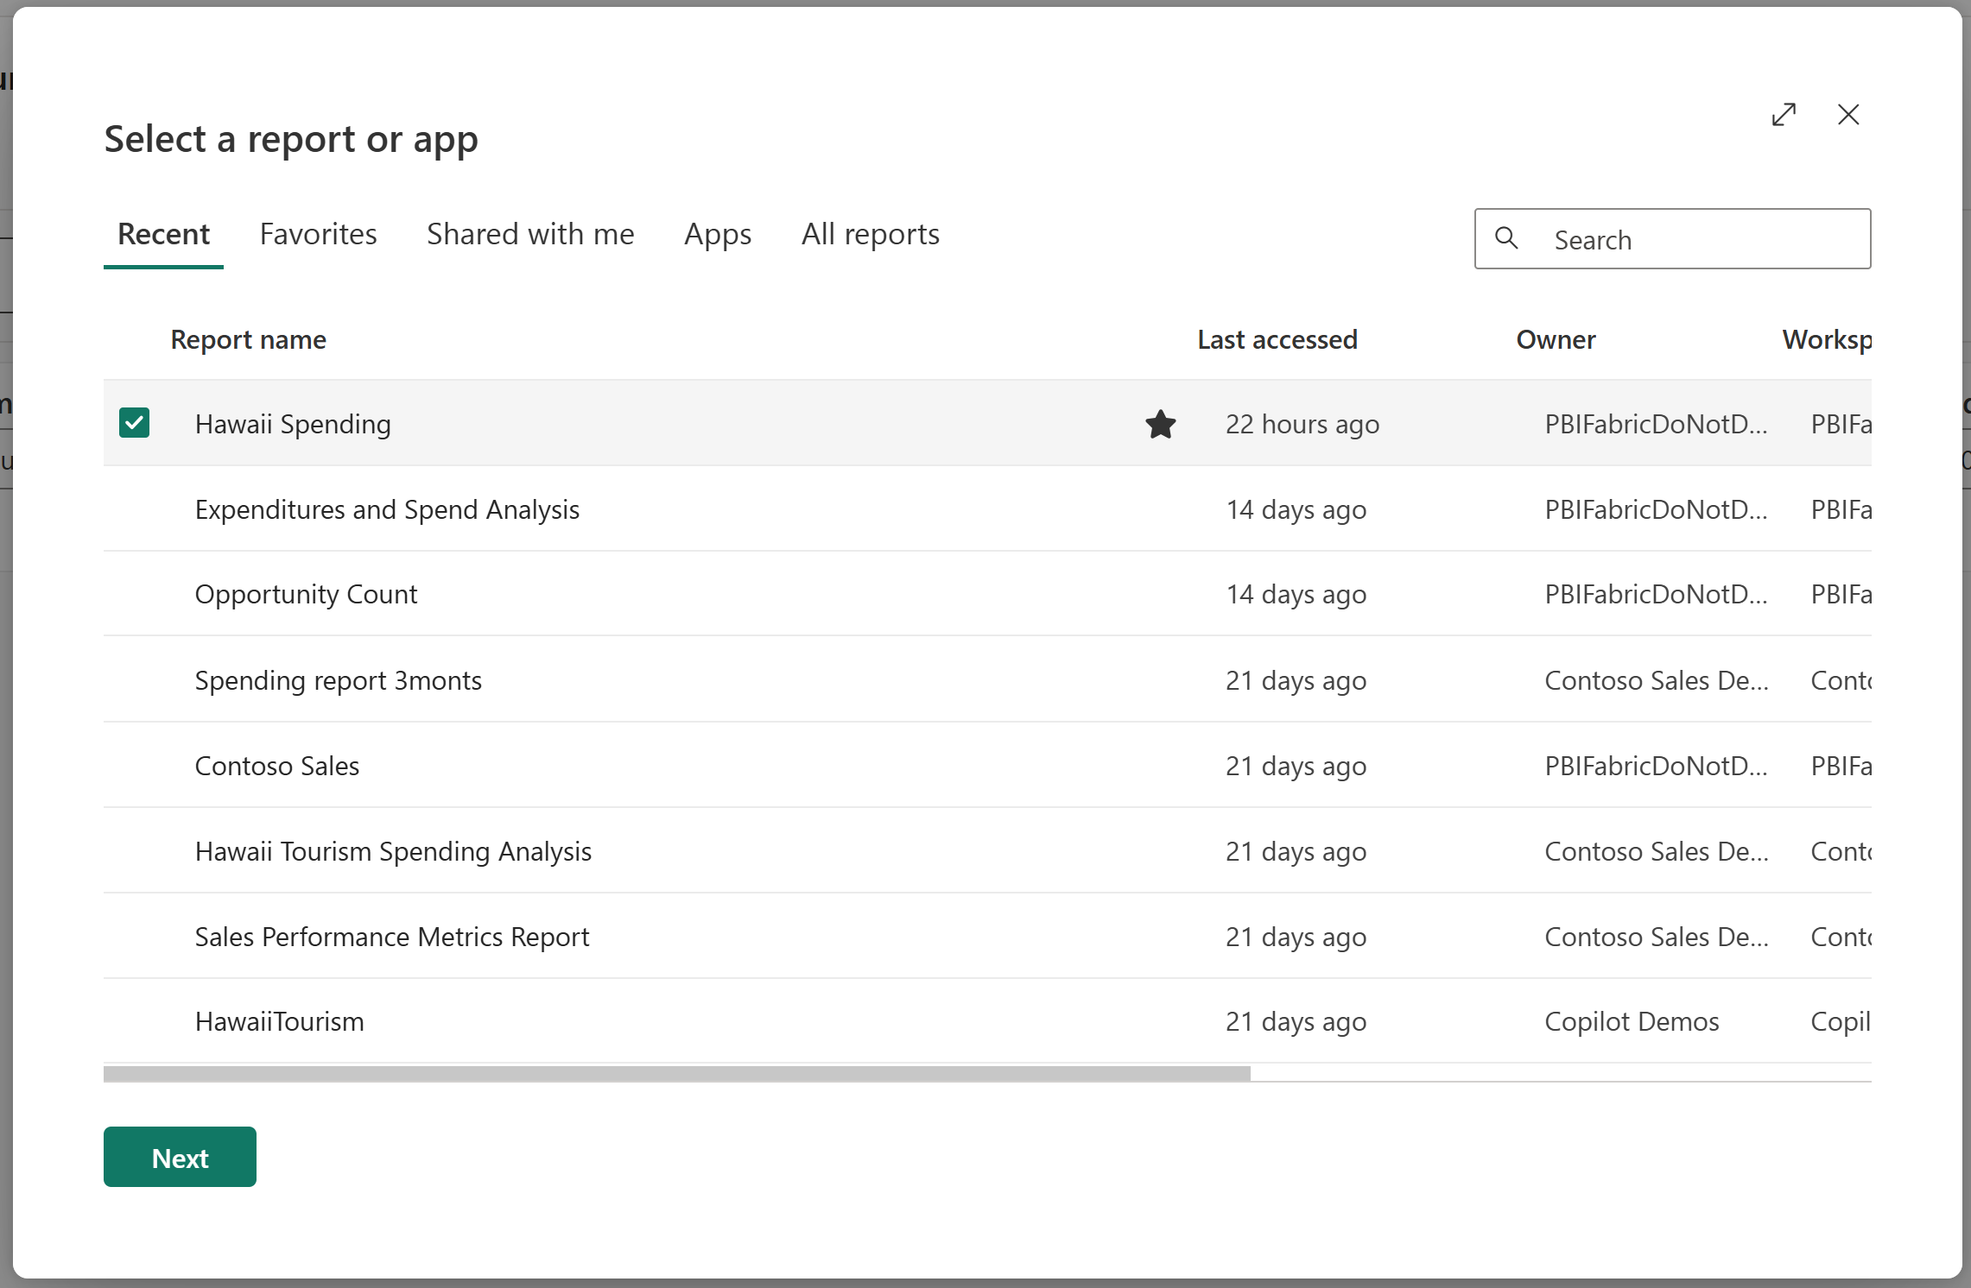Select the Apps tab

[718, 233]
